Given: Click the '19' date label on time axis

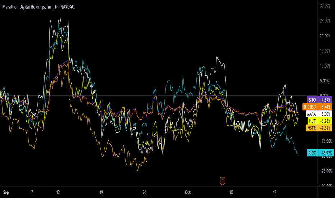Looking at the screenshot, I should 101,192.
